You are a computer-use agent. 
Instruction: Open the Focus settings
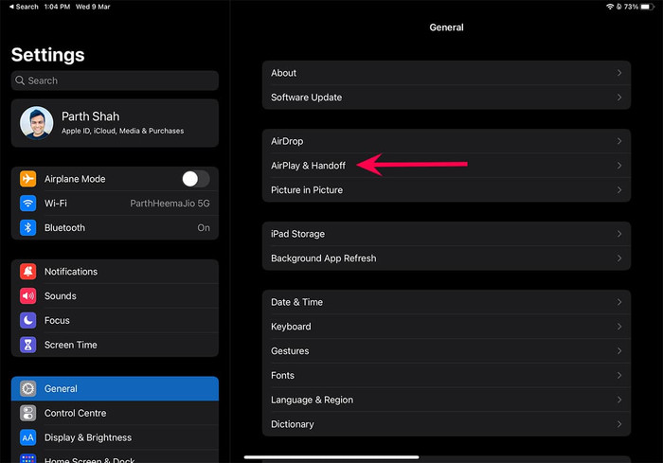click(115, 321)
